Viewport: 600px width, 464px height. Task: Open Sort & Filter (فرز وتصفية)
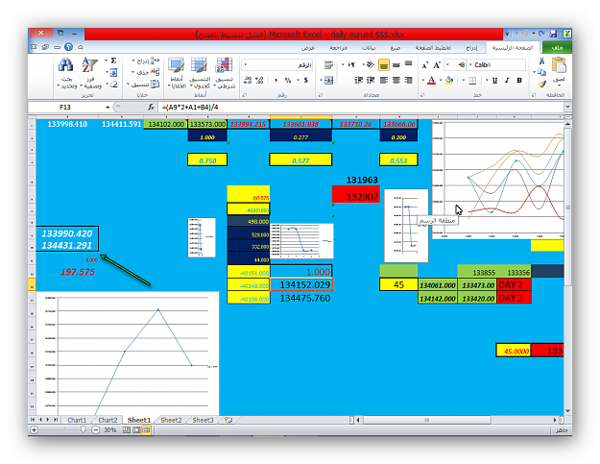tap(90, 74)
